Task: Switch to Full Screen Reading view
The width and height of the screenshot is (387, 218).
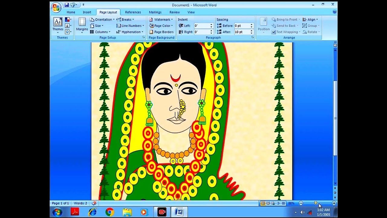Action: point(268,203)
